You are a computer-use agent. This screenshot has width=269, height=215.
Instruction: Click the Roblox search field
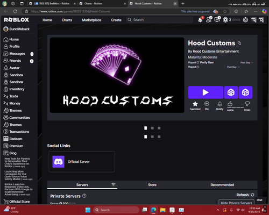pyautogui.click(x=160, y=20)
